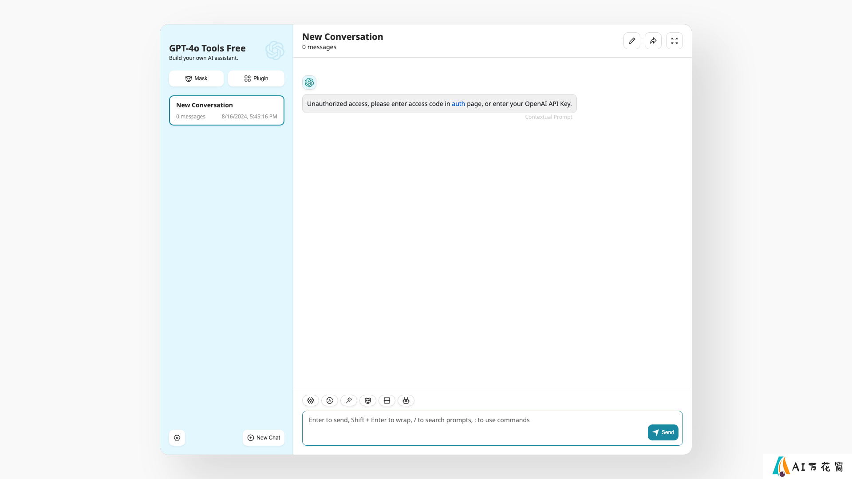Open the Plugin button in sidebar
Screen dimensions: 852x479
point(256,79)
